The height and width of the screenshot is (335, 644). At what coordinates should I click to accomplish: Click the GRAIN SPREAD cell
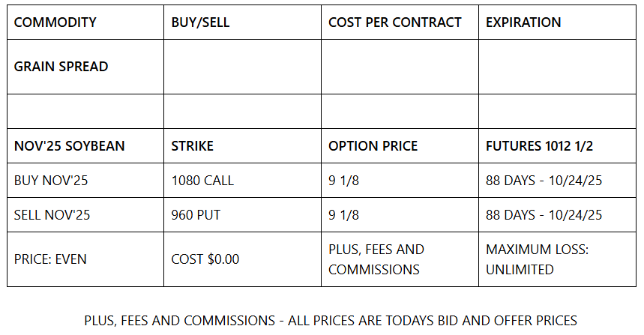[x=85, y=67]
